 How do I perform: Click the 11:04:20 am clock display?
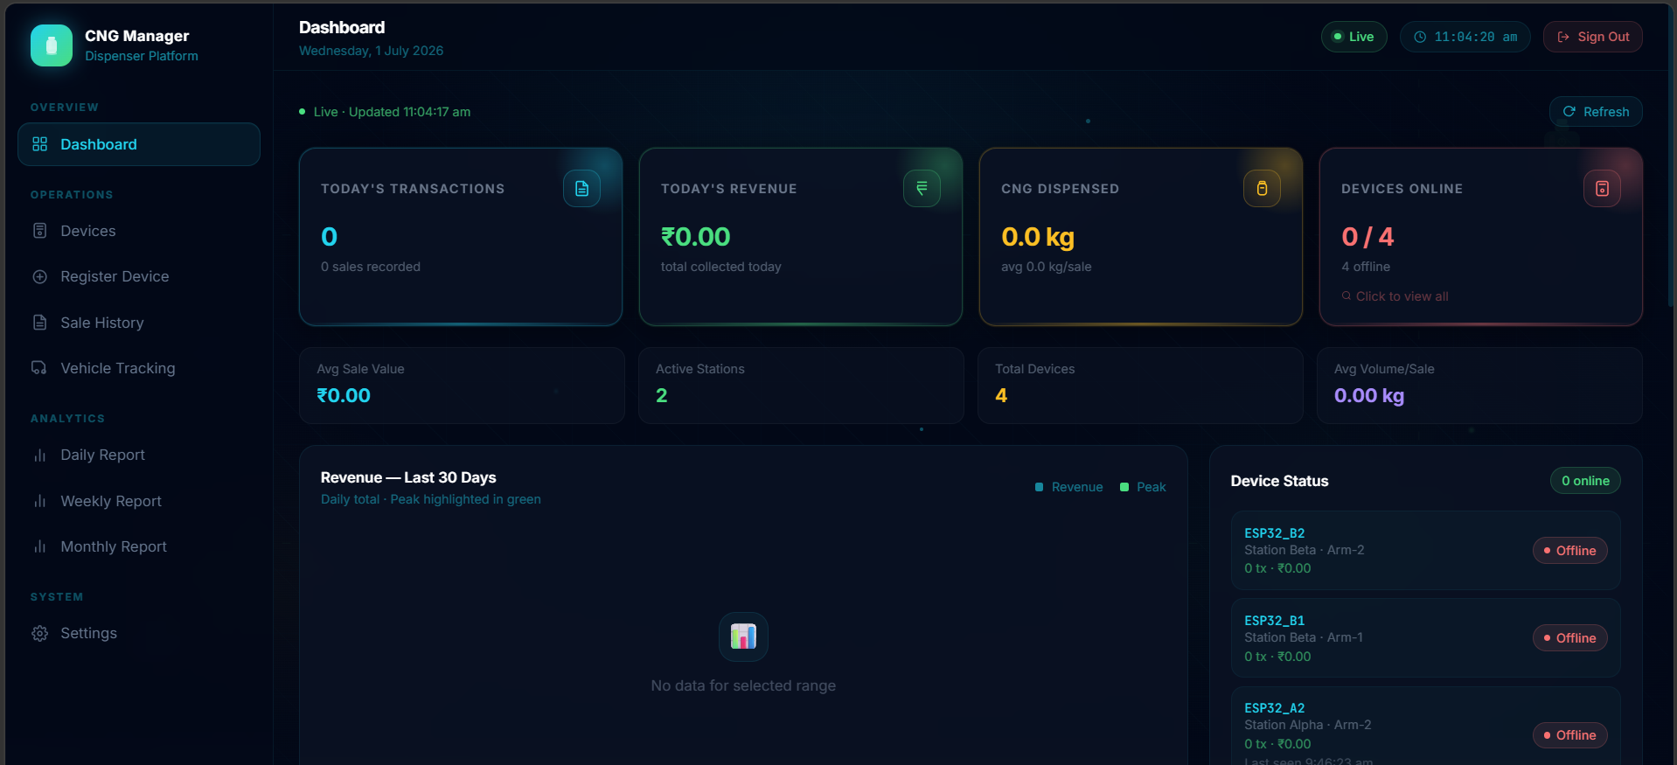point(1465,37)
